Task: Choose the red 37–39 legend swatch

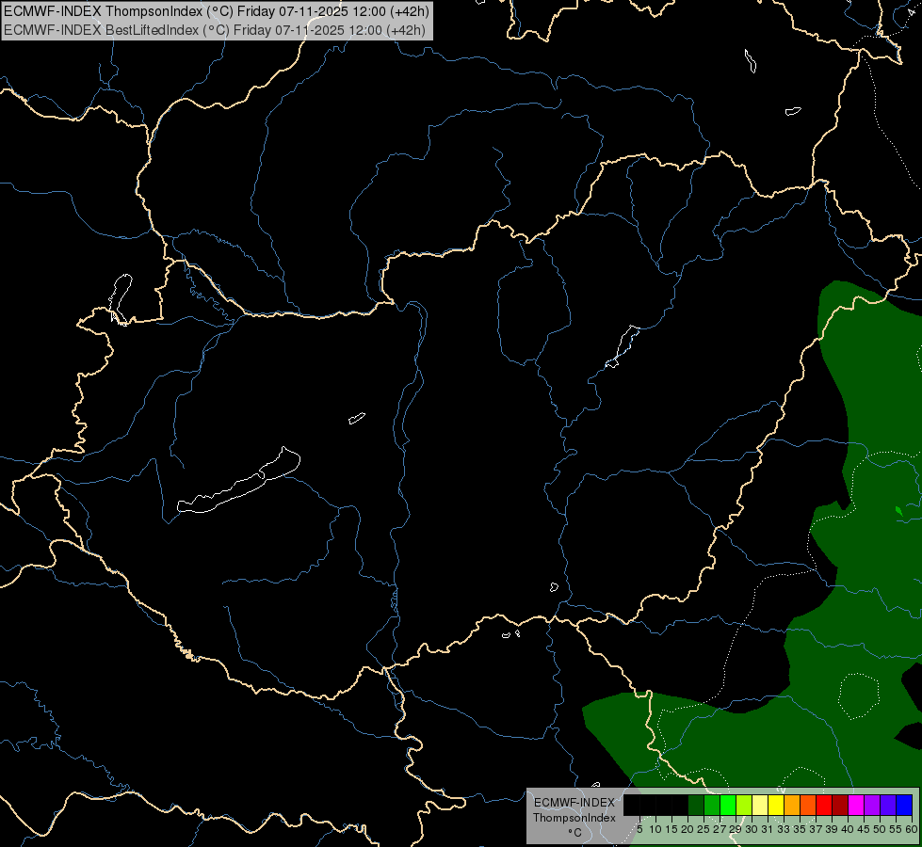Action: [824, 806]
